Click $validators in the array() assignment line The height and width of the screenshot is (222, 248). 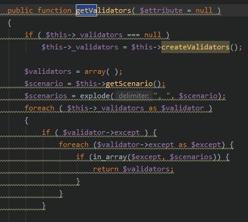(x=48, y=71)
